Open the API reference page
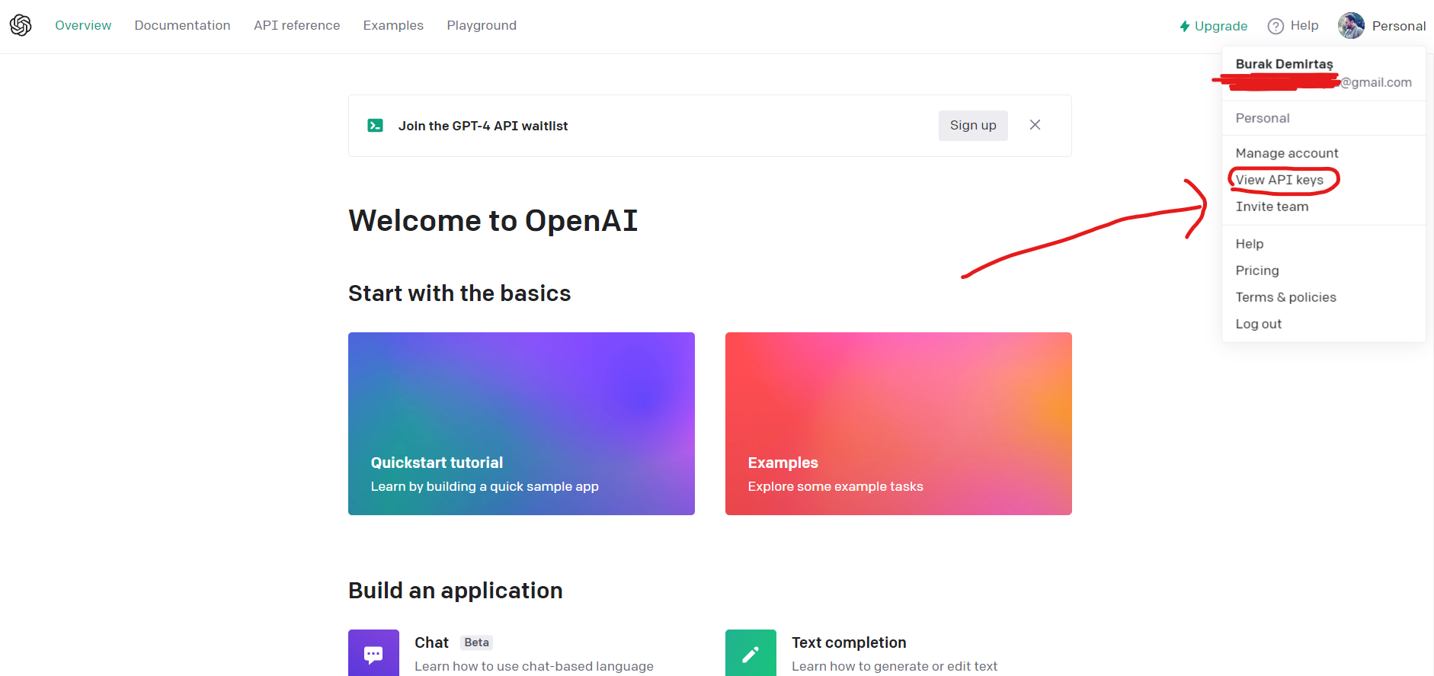 (296, 25)
